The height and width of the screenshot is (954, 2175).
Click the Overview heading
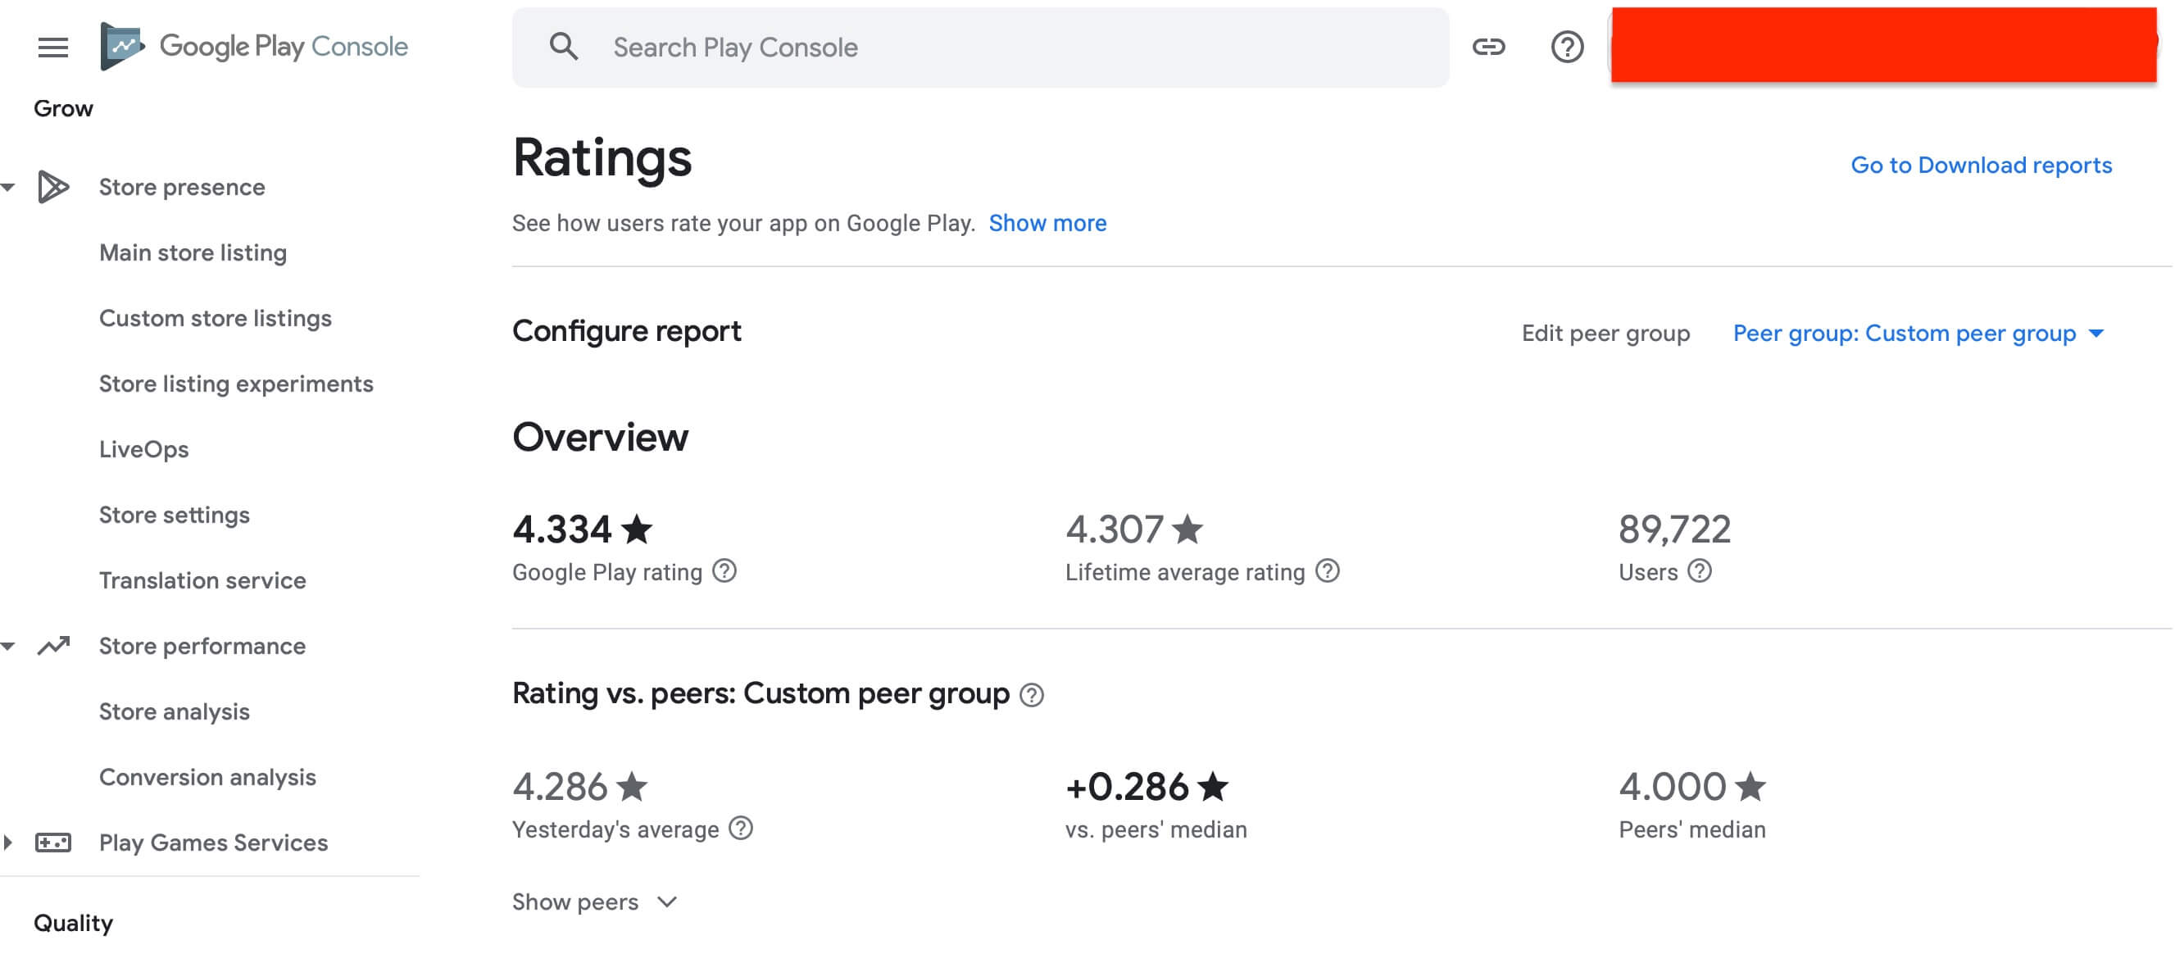pyautogui.click(x=601, y=438)
